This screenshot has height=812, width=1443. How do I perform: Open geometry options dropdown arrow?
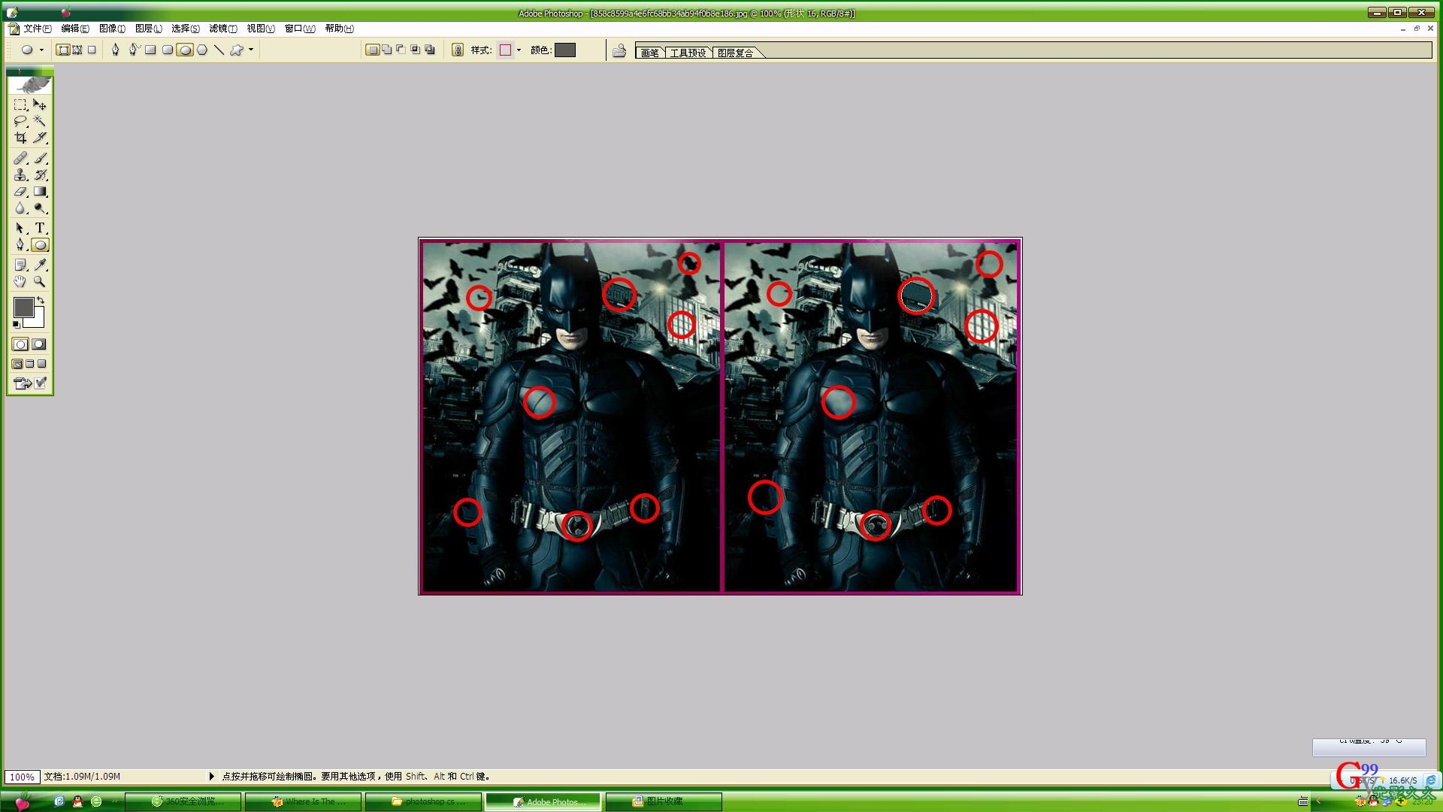click(251, 50)
